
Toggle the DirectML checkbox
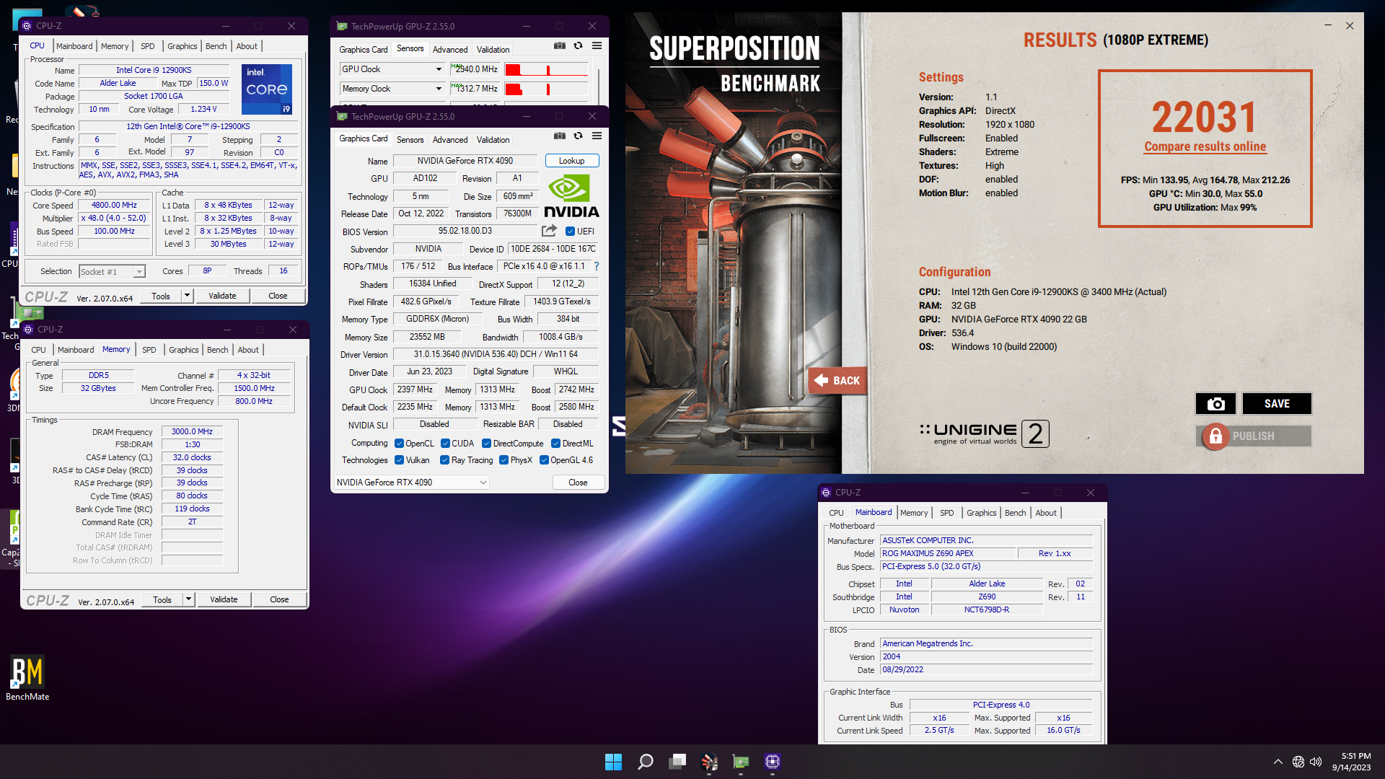pos(555,444)
